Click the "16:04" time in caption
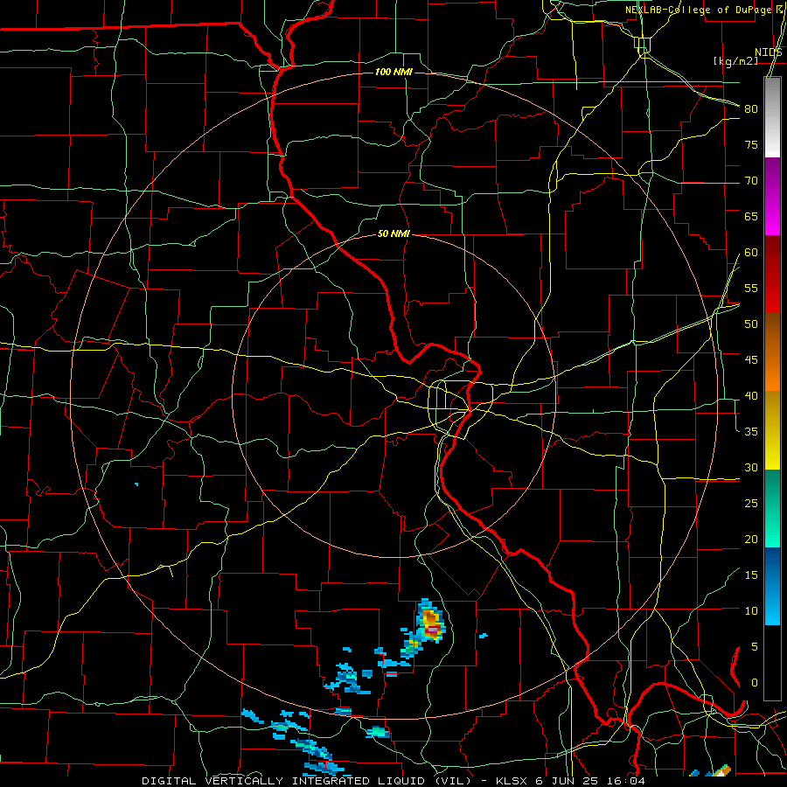The width and height of the screenshot is (787, 787). (x=627, y=781)
